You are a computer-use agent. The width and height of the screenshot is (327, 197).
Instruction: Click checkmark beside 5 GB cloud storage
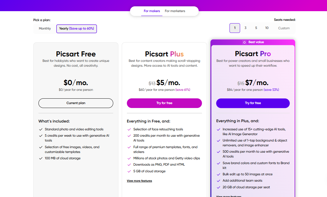tap(129, 171)
